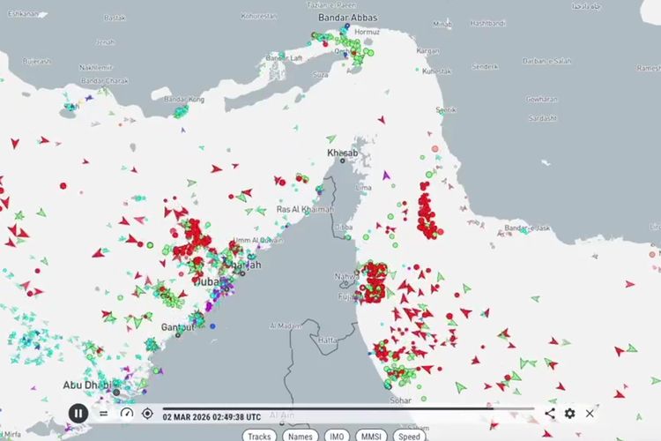Select the Khasab port label on map
The width and height of the screenshot is (661, 441).
[343, 153]
